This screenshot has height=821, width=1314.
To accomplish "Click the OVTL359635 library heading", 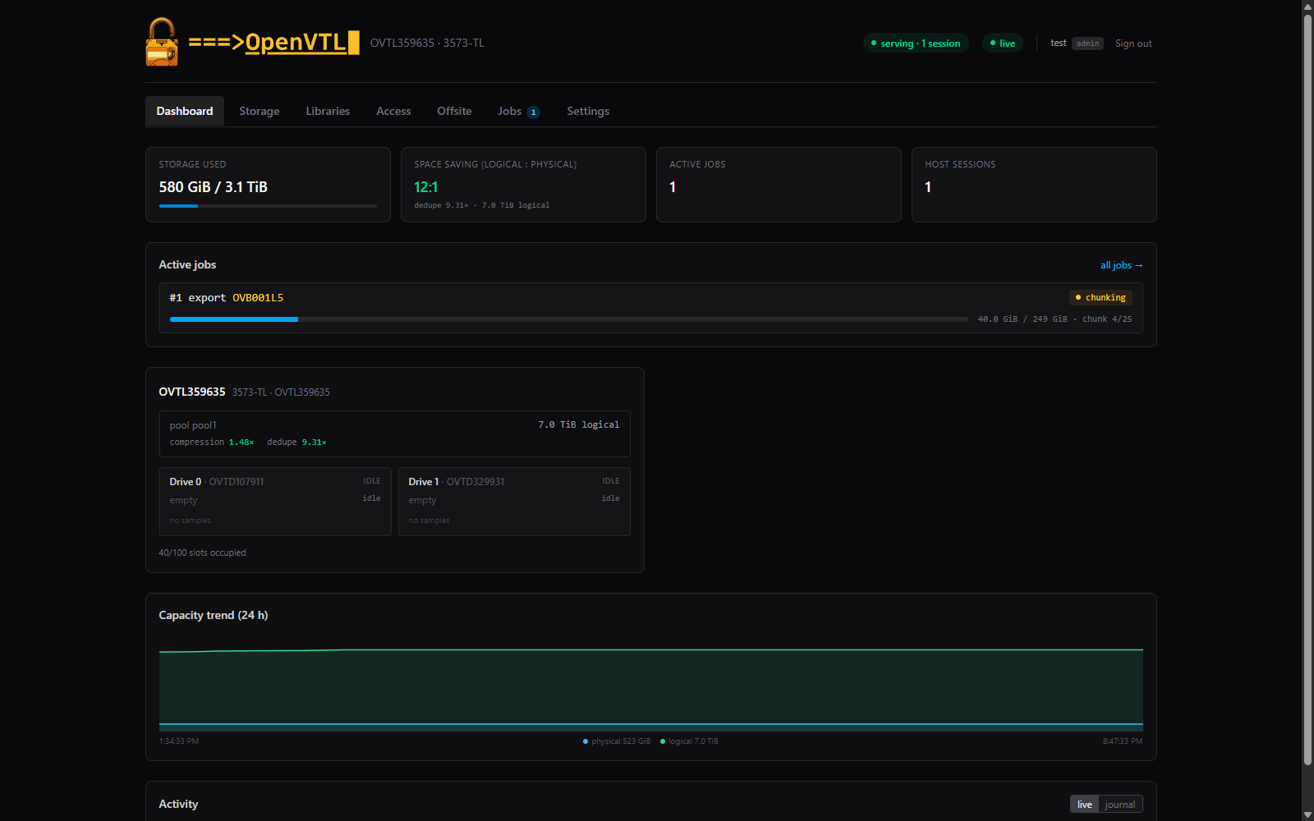I will pyautogui.click(x=192, y=392).
